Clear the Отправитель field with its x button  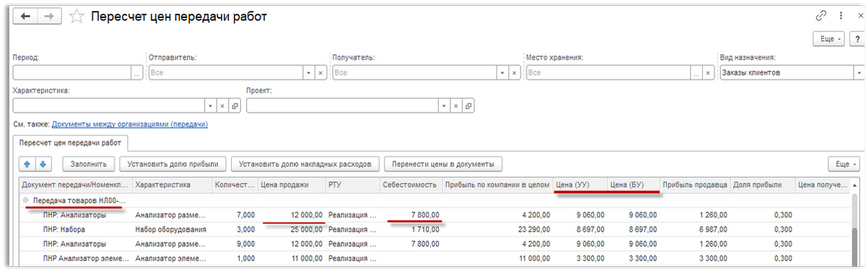[x=320, y=73]
